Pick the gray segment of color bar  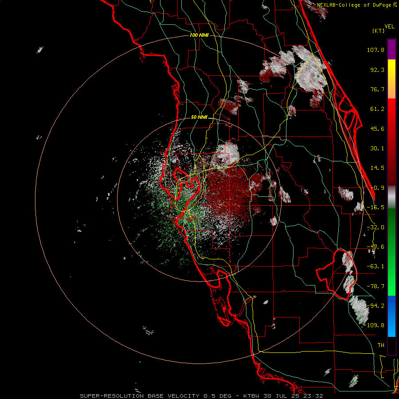pyautogui.click(x=391, y=197)
